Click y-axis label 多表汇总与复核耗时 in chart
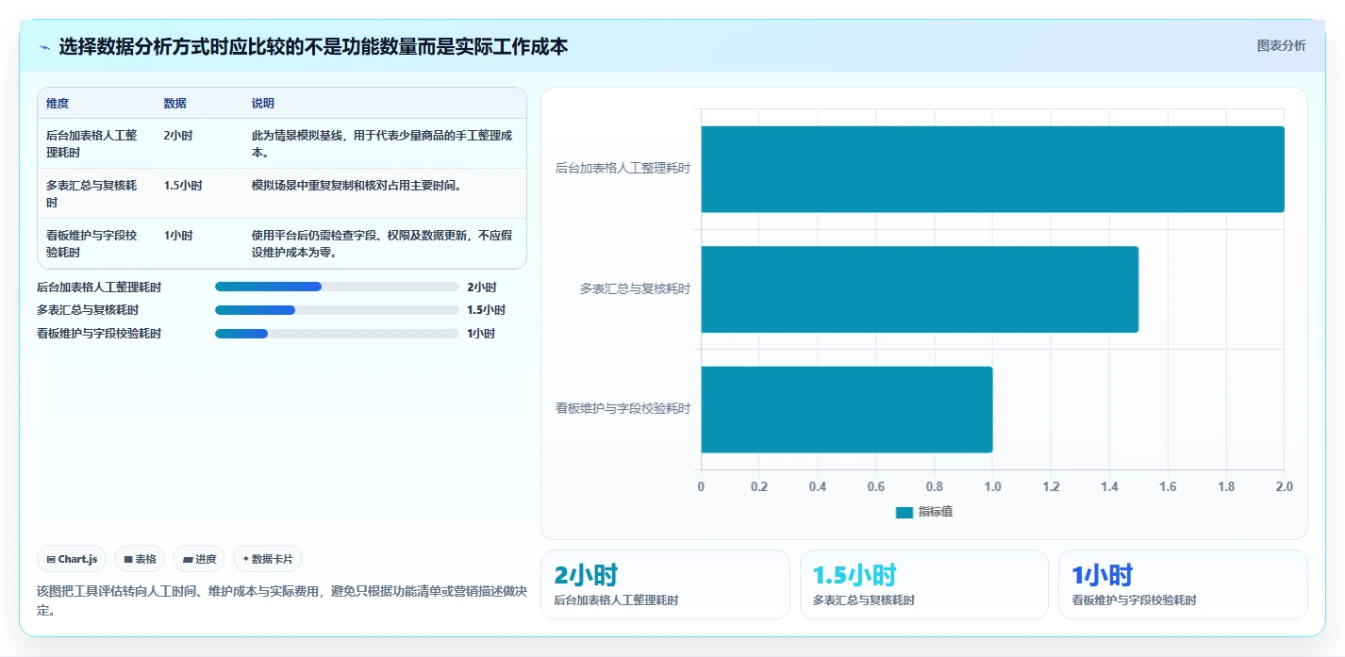The width and height of the screenshot is (1345, 657). click(635, 289)
